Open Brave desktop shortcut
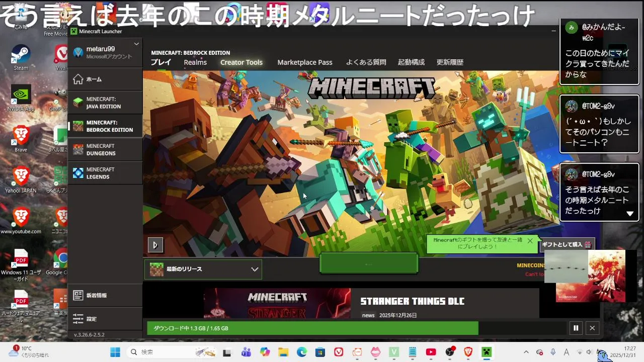The width and height of the screenshot is (644, 362). [21, 139]
